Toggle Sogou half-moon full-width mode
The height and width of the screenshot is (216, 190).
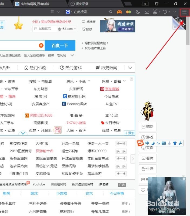tap(153, 143)
